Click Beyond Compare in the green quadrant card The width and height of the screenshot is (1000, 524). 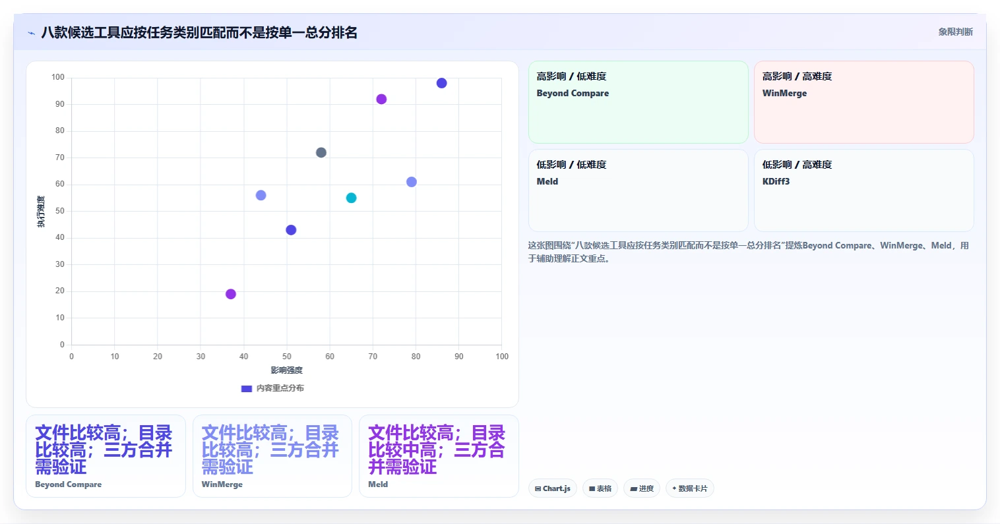[573, 93]
